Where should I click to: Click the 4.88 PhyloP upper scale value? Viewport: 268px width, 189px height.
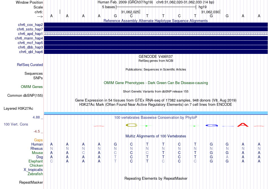pos(36,117)
